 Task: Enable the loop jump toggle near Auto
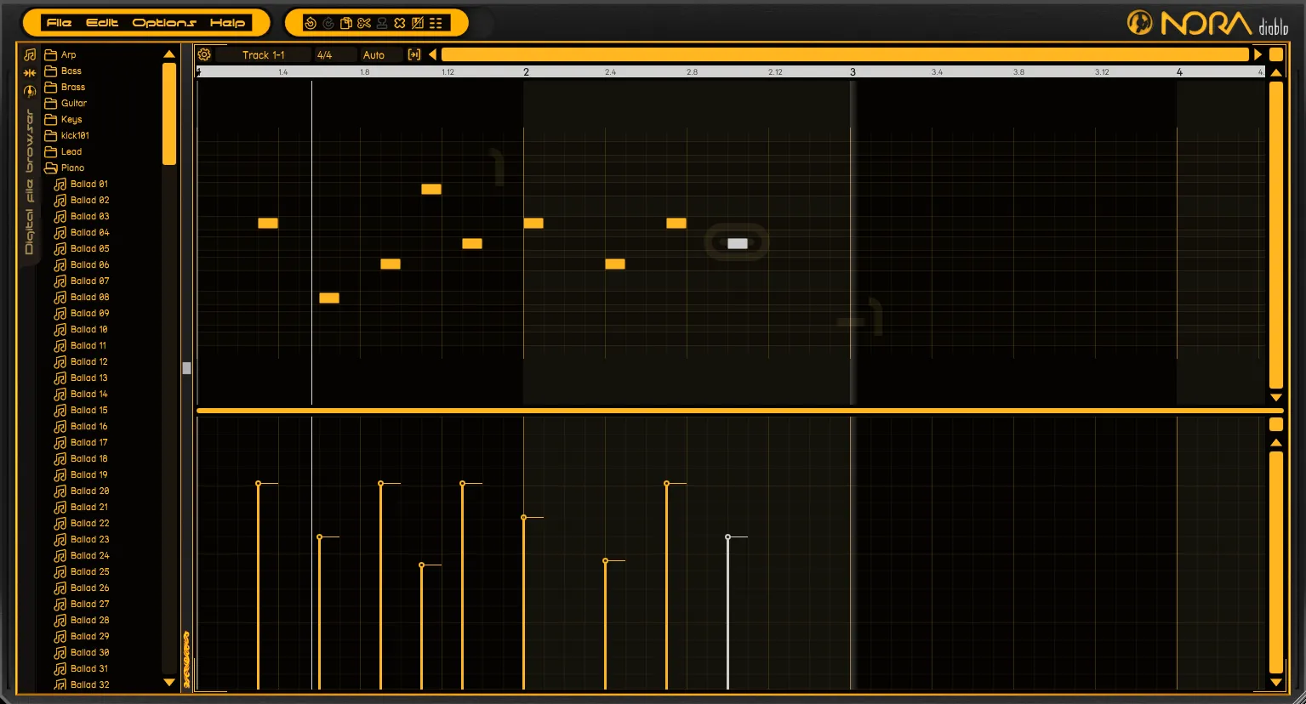(x=414, y=54)
